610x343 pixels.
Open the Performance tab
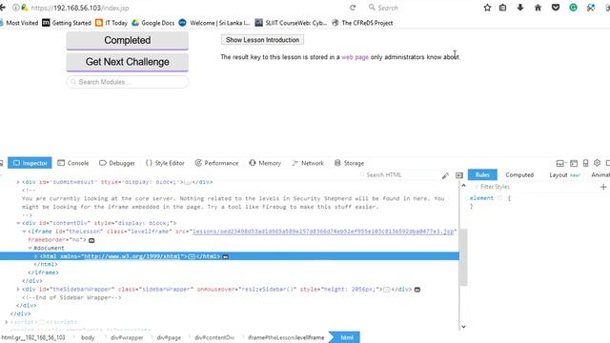click(x=216, y=163)
